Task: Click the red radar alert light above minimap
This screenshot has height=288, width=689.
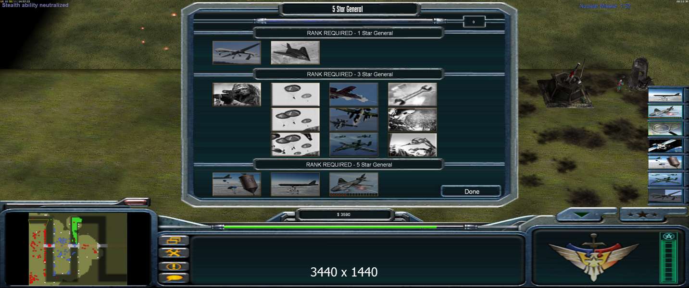Action: pyautogui.click(x=136, y=203)
